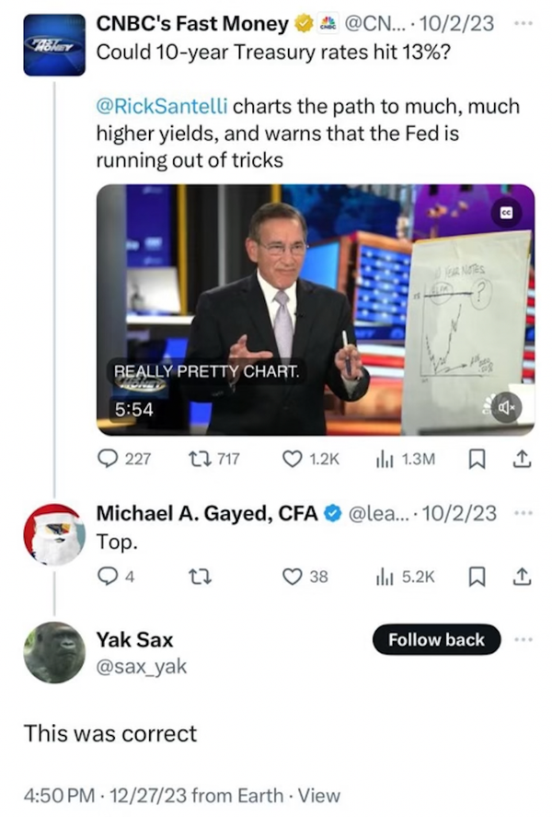552x817 pixels.
Task: Open more options for Michael A. Gayed tweet
Action: [523, 513]
